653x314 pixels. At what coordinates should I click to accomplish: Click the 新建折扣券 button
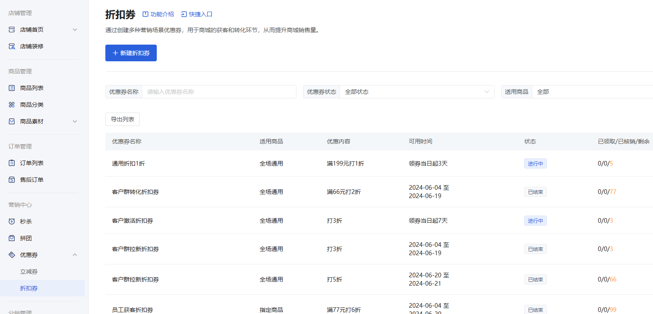131,53
